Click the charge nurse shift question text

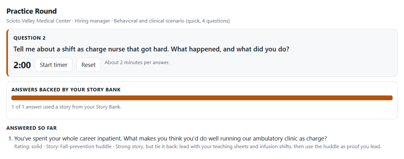tap(151, 49)
